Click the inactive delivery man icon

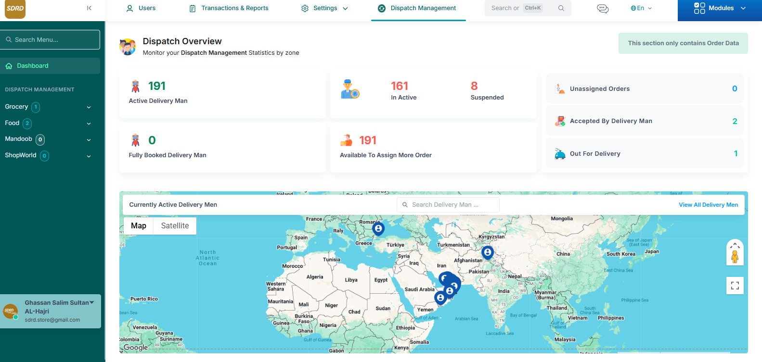tap(350, 89)
